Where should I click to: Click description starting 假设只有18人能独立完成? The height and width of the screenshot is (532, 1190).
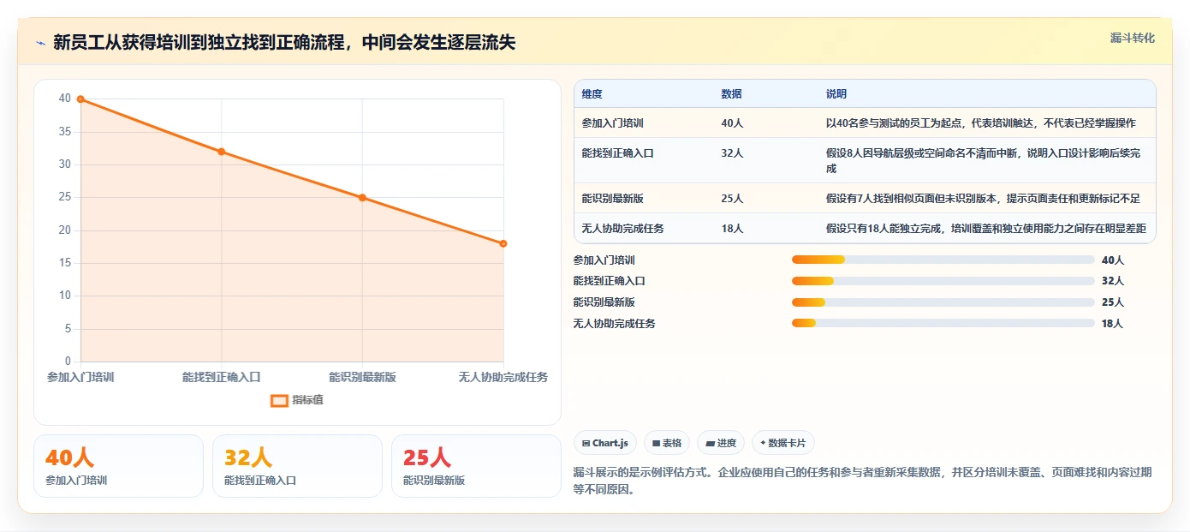pos(985,228)
